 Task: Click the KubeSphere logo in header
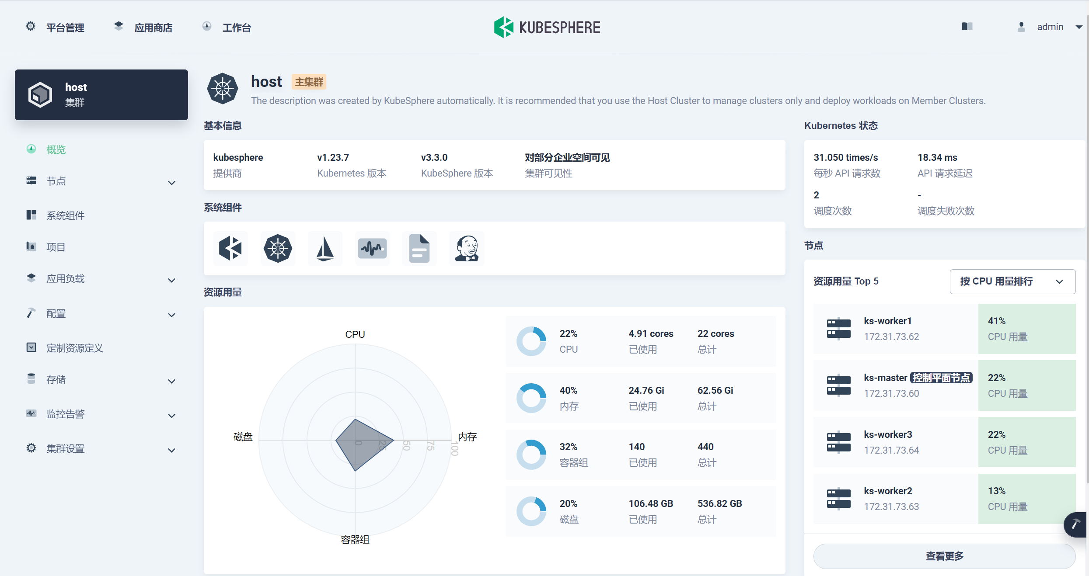coord(547,27)
